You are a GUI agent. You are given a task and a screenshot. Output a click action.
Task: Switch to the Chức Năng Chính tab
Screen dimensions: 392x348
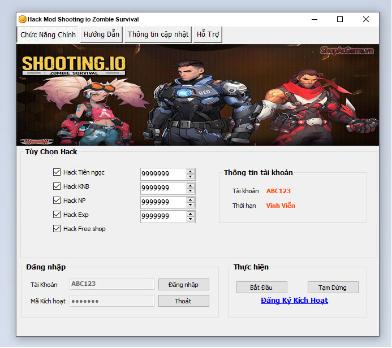(48, 34)
